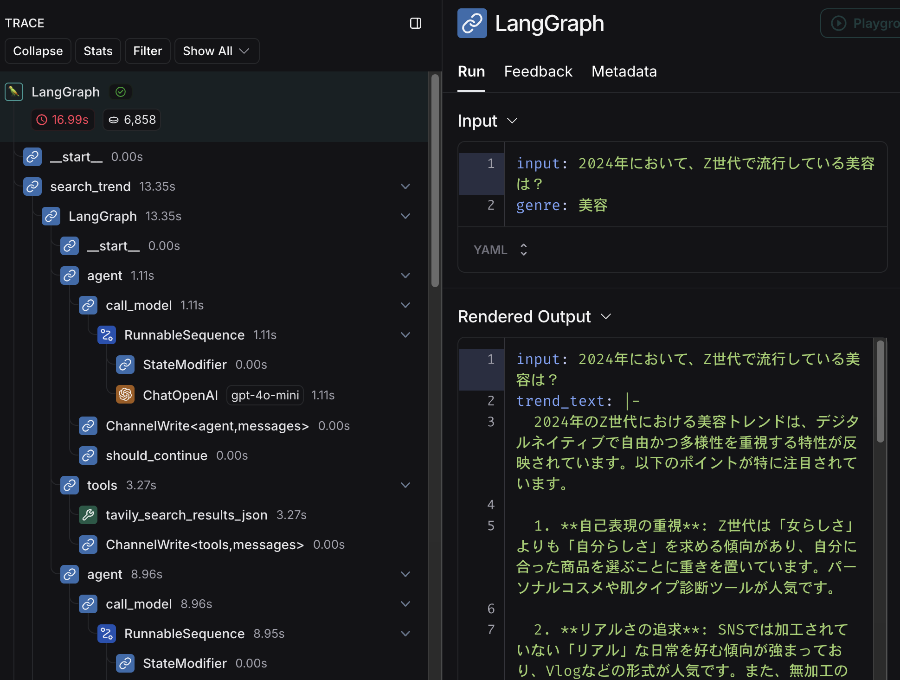The width and height of the screenshot is (900, 680).
Task: Collapse the search_trend node chevron
Action: click(405, 186)
